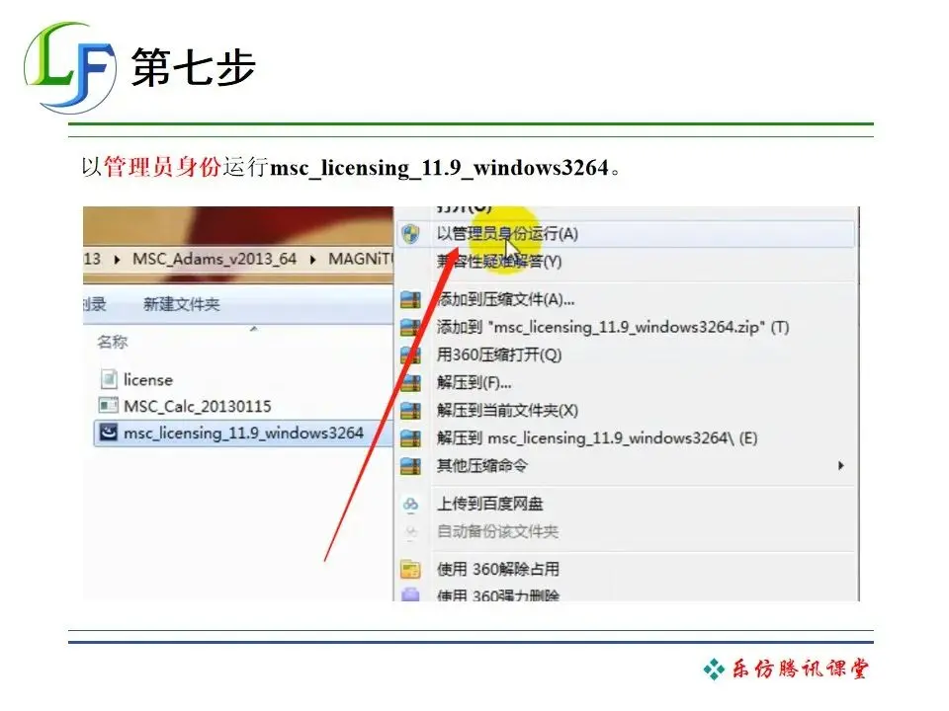
Task: Expand the 其他压缩命令 submenu arrow
Action: coord(840,465)
